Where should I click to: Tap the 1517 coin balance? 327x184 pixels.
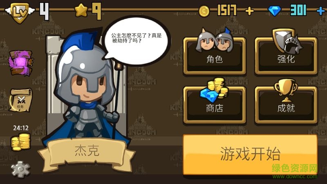pos(227,11)
